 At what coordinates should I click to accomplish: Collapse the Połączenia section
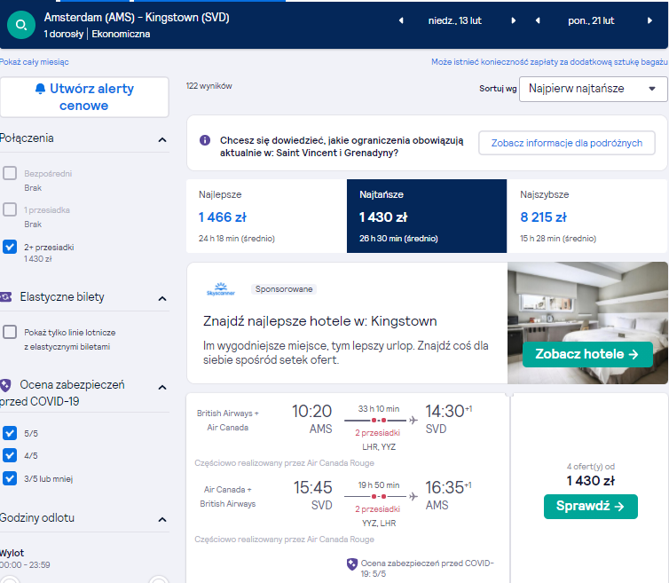pyautogui.click(x=162, y=139)
